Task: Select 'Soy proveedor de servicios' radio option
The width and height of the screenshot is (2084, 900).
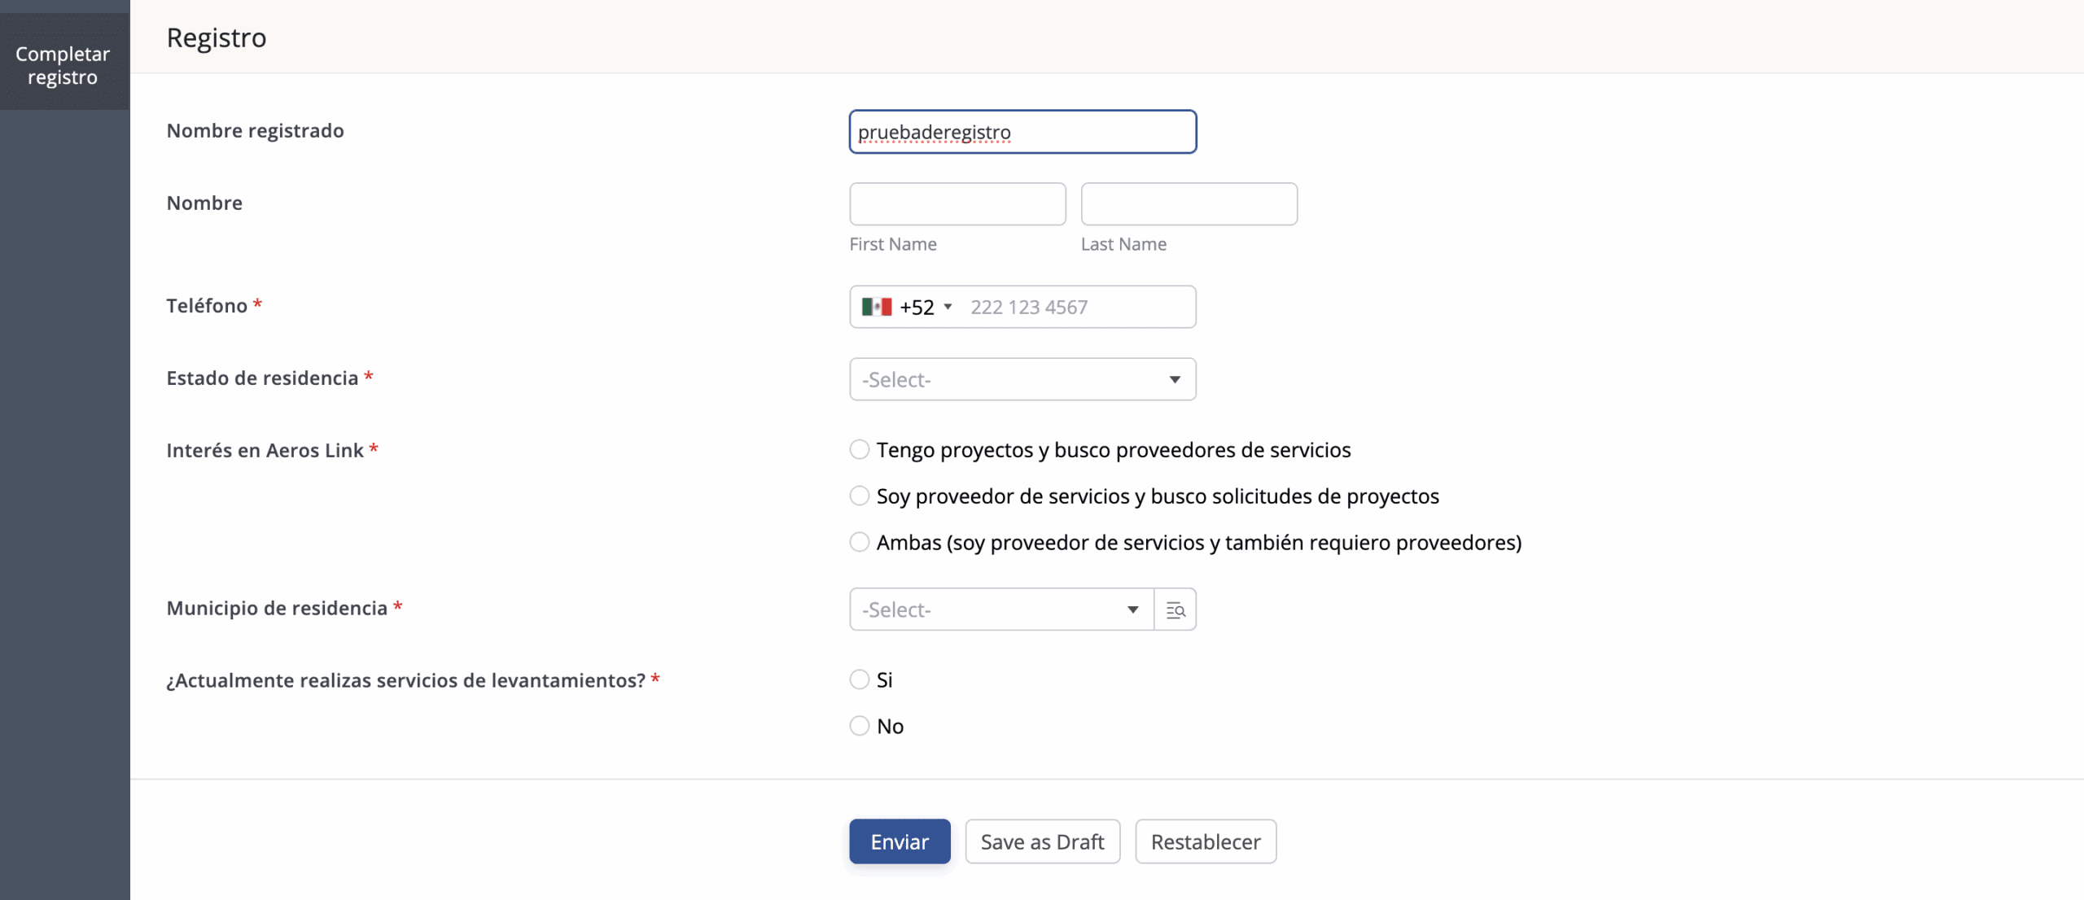Action: click(x=860, y=496)
